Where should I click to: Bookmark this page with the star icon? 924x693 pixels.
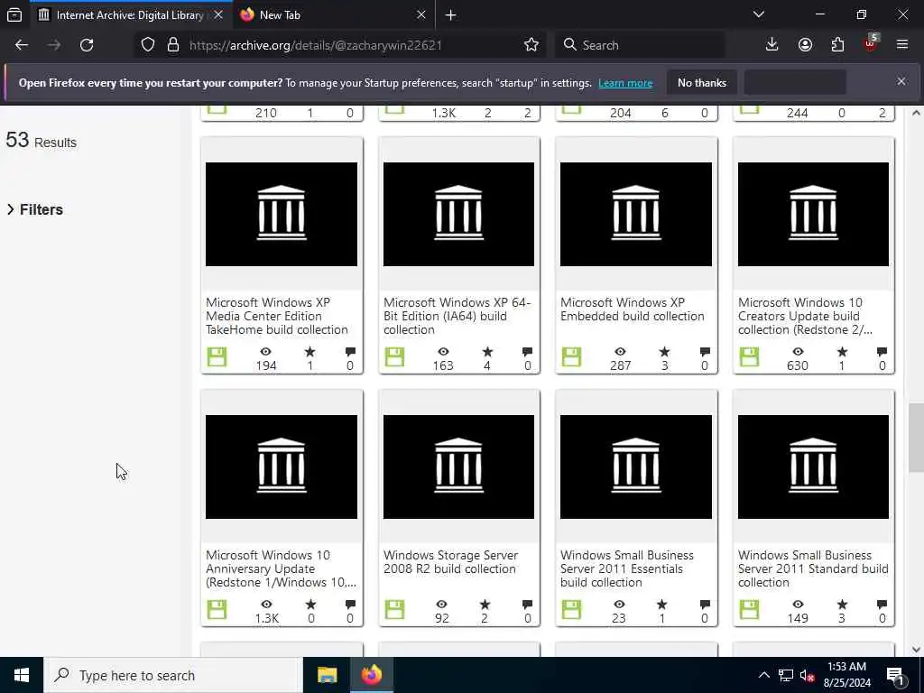[531, 45]
